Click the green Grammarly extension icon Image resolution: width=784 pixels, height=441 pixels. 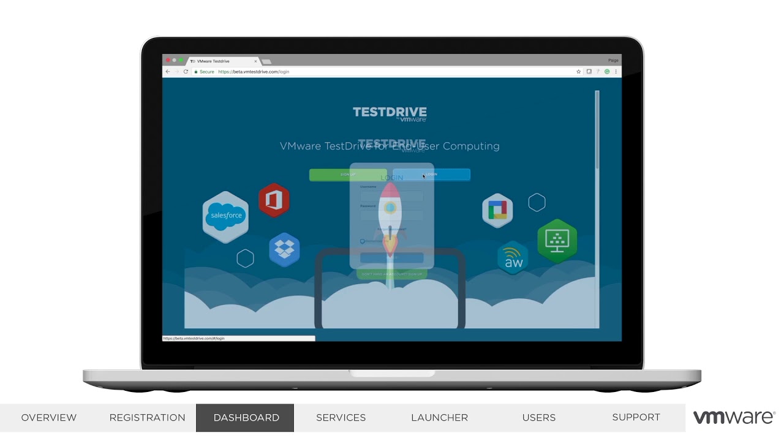pos(607,72)
